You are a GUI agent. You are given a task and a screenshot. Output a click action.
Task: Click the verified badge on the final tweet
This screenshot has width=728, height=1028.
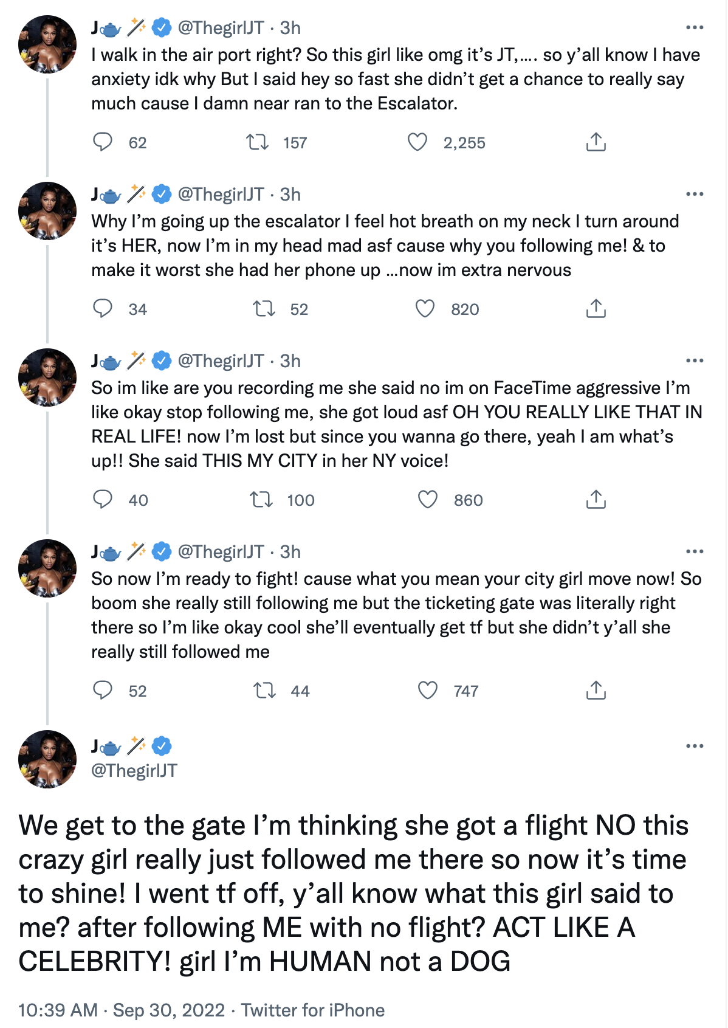pos(161,748)
